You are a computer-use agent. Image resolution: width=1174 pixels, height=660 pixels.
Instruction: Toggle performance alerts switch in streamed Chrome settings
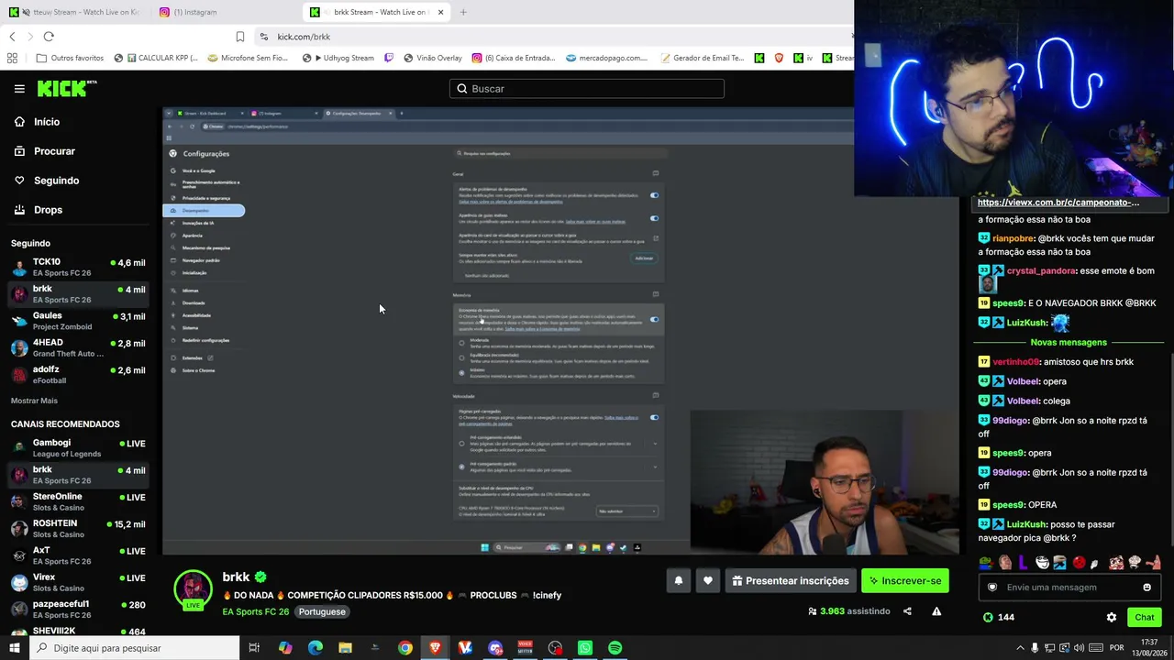654,195
